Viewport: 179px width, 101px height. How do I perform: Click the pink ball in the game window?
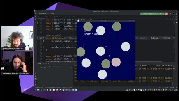tap(116, 62)
